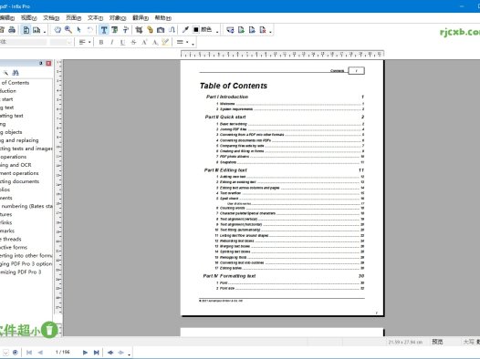Toggle Italic formatting
480x359 pixels.
(111, 42)
